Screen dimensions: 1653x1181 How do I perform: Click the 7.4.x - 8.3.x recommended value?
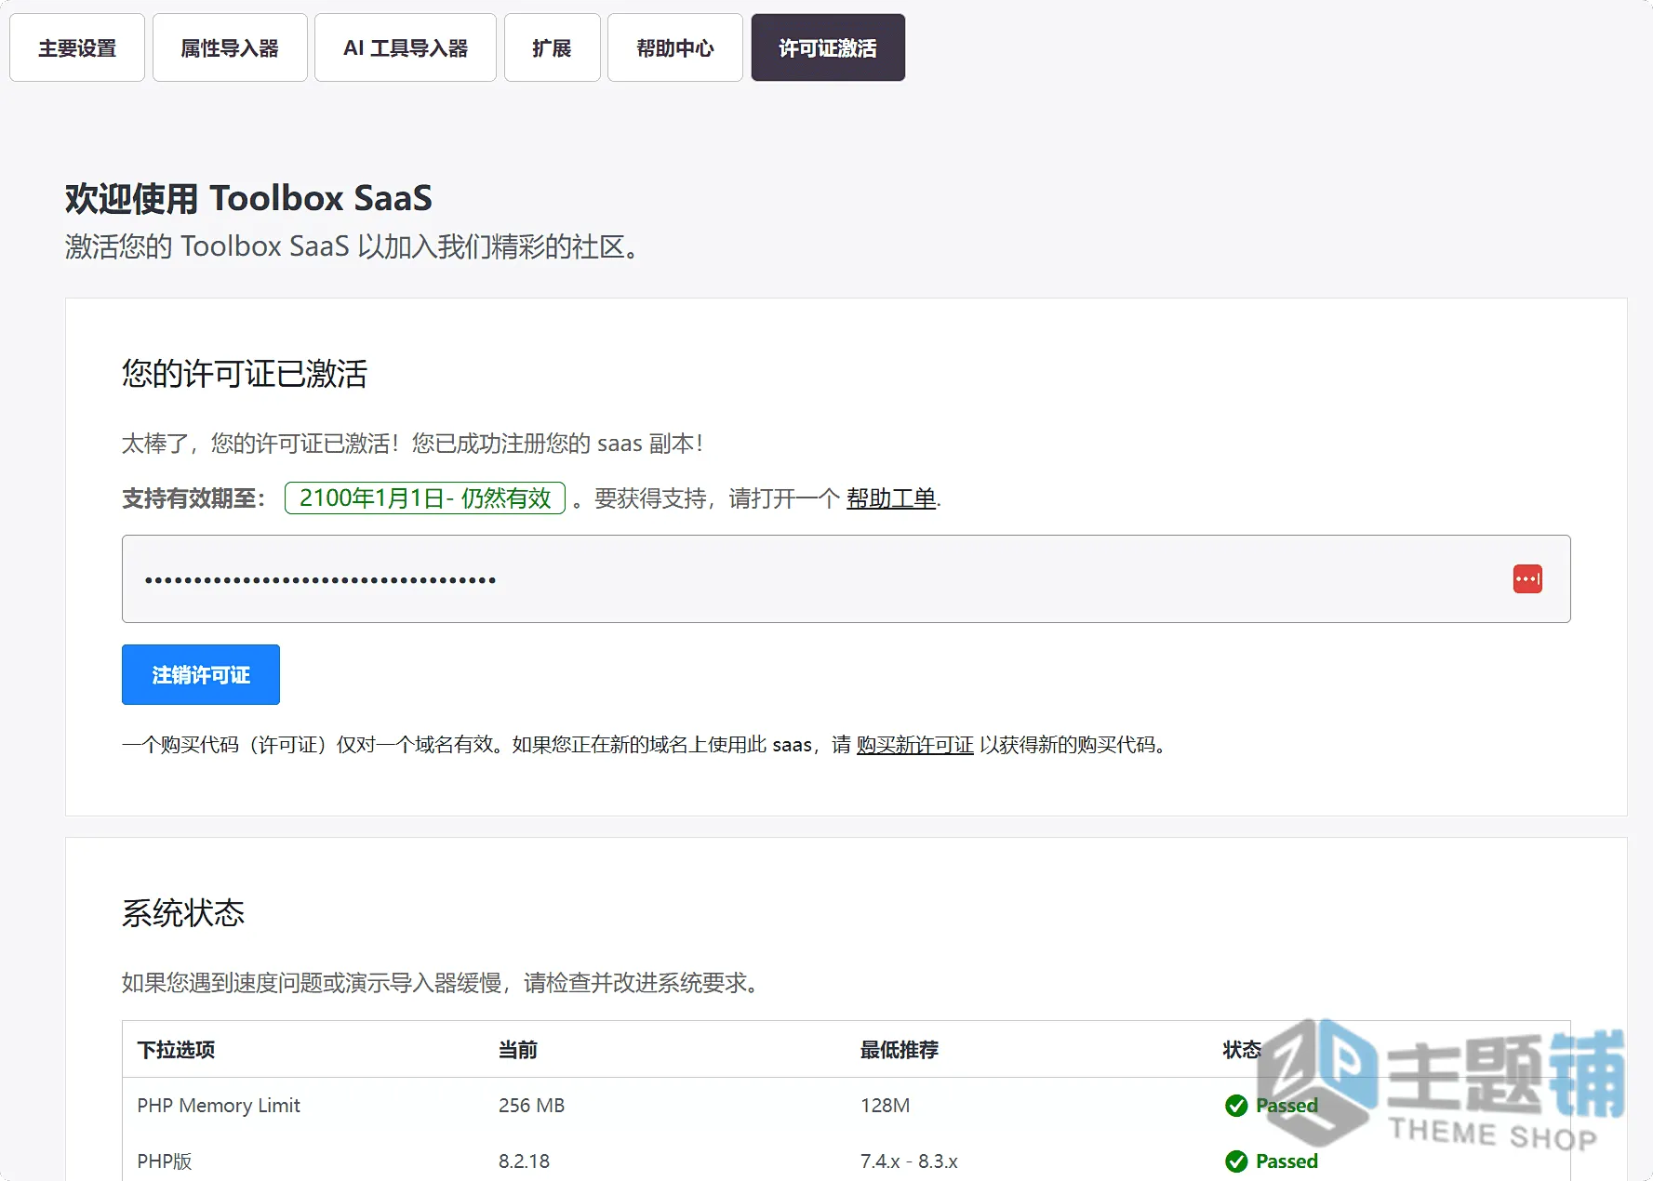point(909,1161)
